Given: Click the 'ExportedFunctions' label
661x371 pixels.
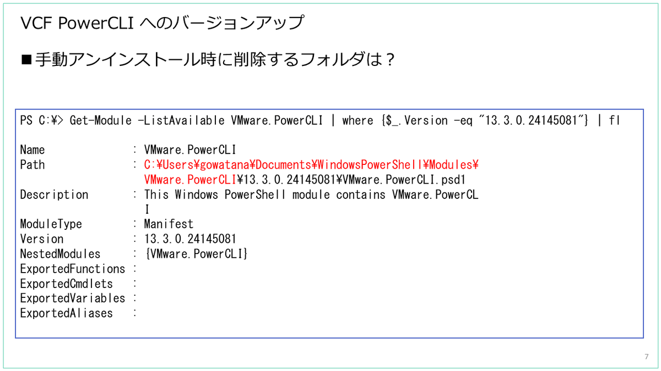Looking at the screenshot, I should pos(73,268).
